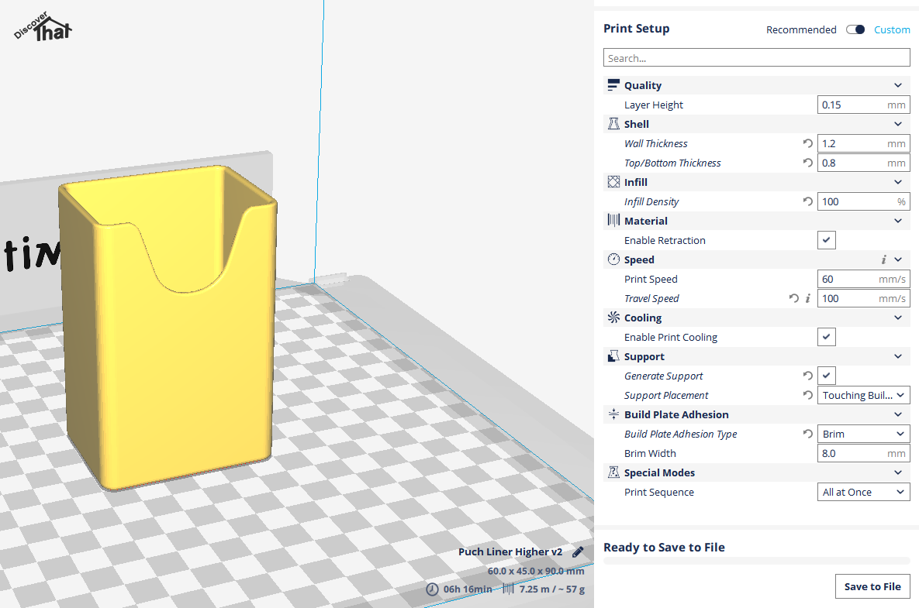Screen dimensions: 919x608
Task: Open the Print Sequence dropdown
Action: point(863,492)
